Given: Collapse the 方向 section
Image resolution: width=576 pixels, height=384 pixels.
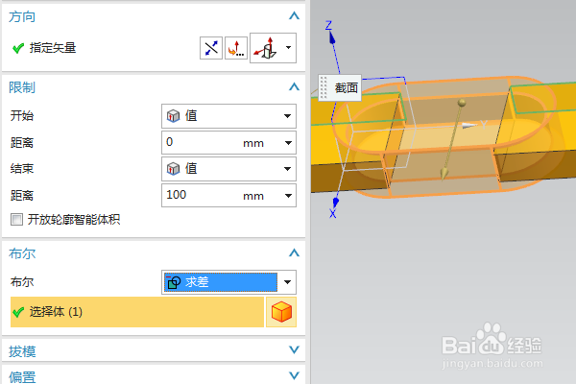Looking at the screenshot, I should [x=294, y=15].
